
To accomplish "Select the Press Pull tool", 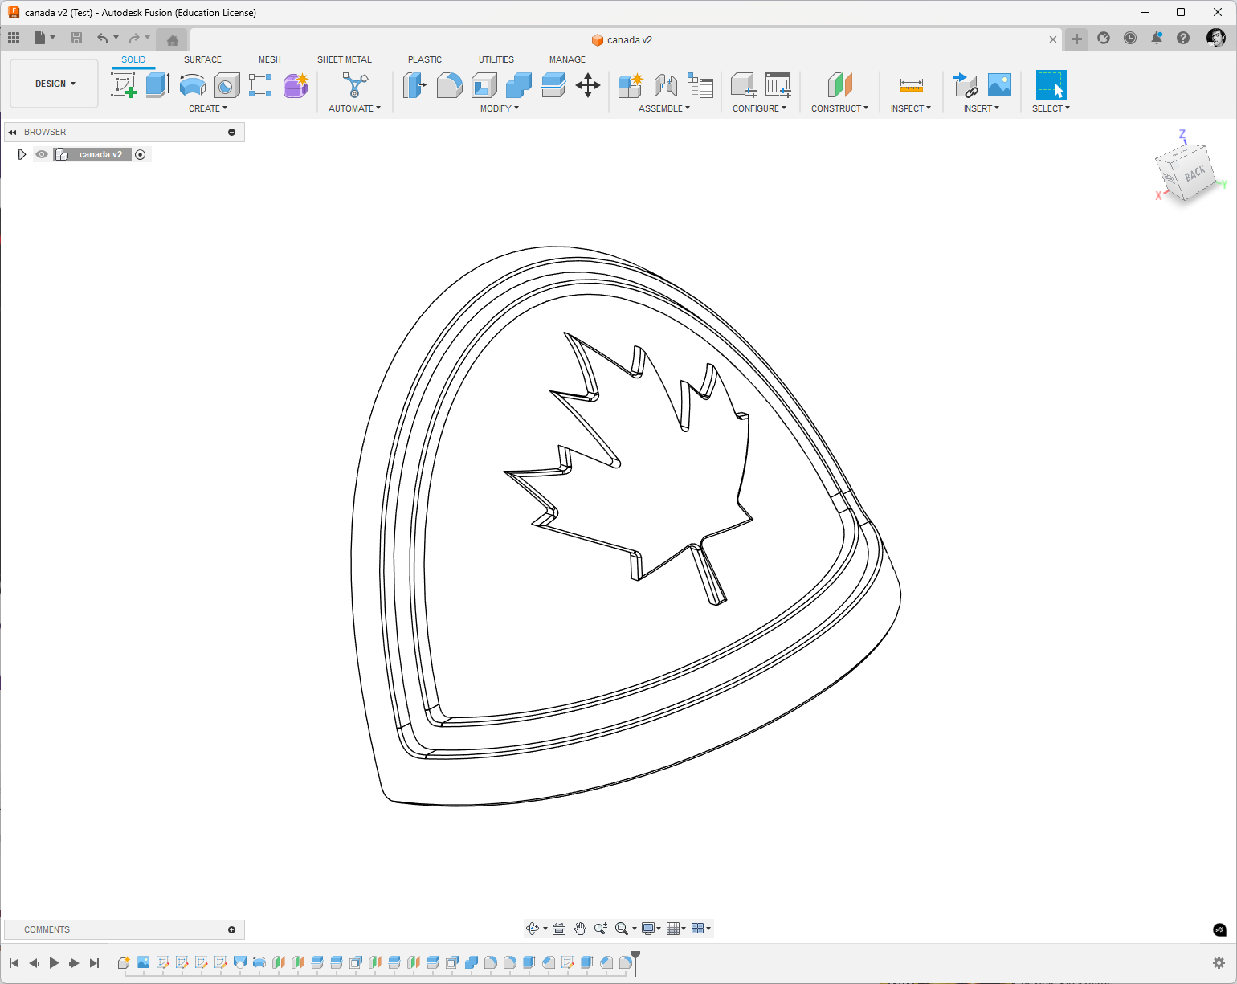I will pyautogui.click(x=414, y=84).
